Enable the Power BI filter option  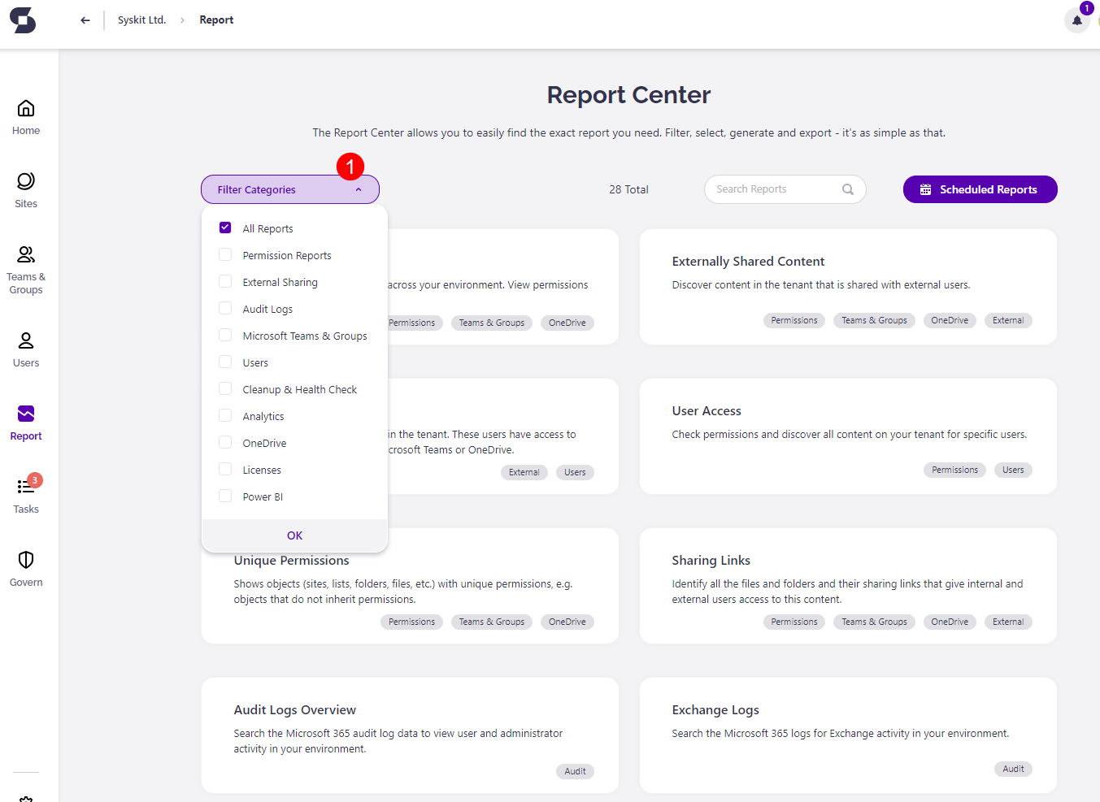tap(224, 496)
